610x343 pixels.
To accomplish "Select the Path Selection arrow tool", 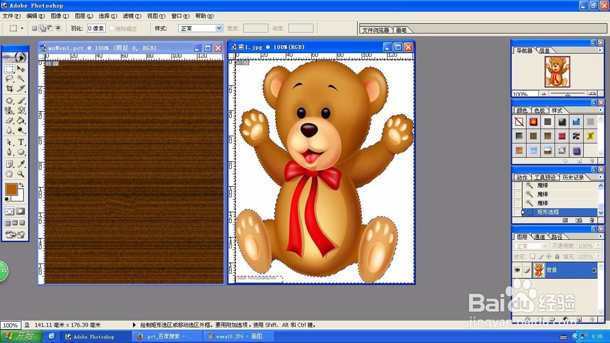I will 10,142.
